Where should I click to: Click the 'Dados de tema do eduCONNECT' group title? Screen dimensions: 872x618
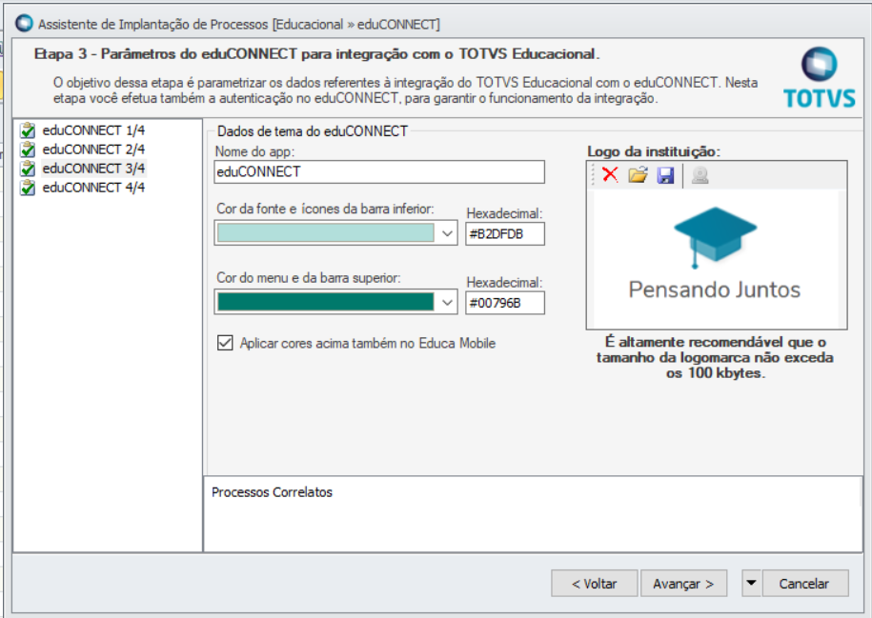coord(313,131)
